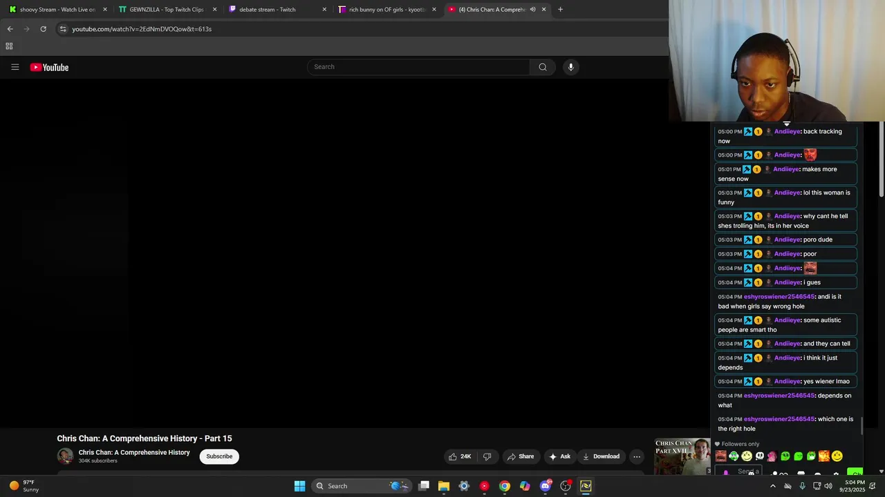885x497 pixels.
Task: Click Andiieye name on 'back tracking now' message
Action: (787, 131)
